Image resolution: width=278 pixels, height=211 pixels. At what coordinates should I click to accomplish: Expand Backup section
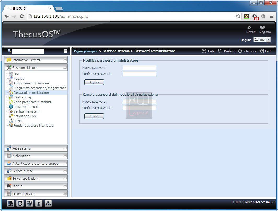[36, 186]
